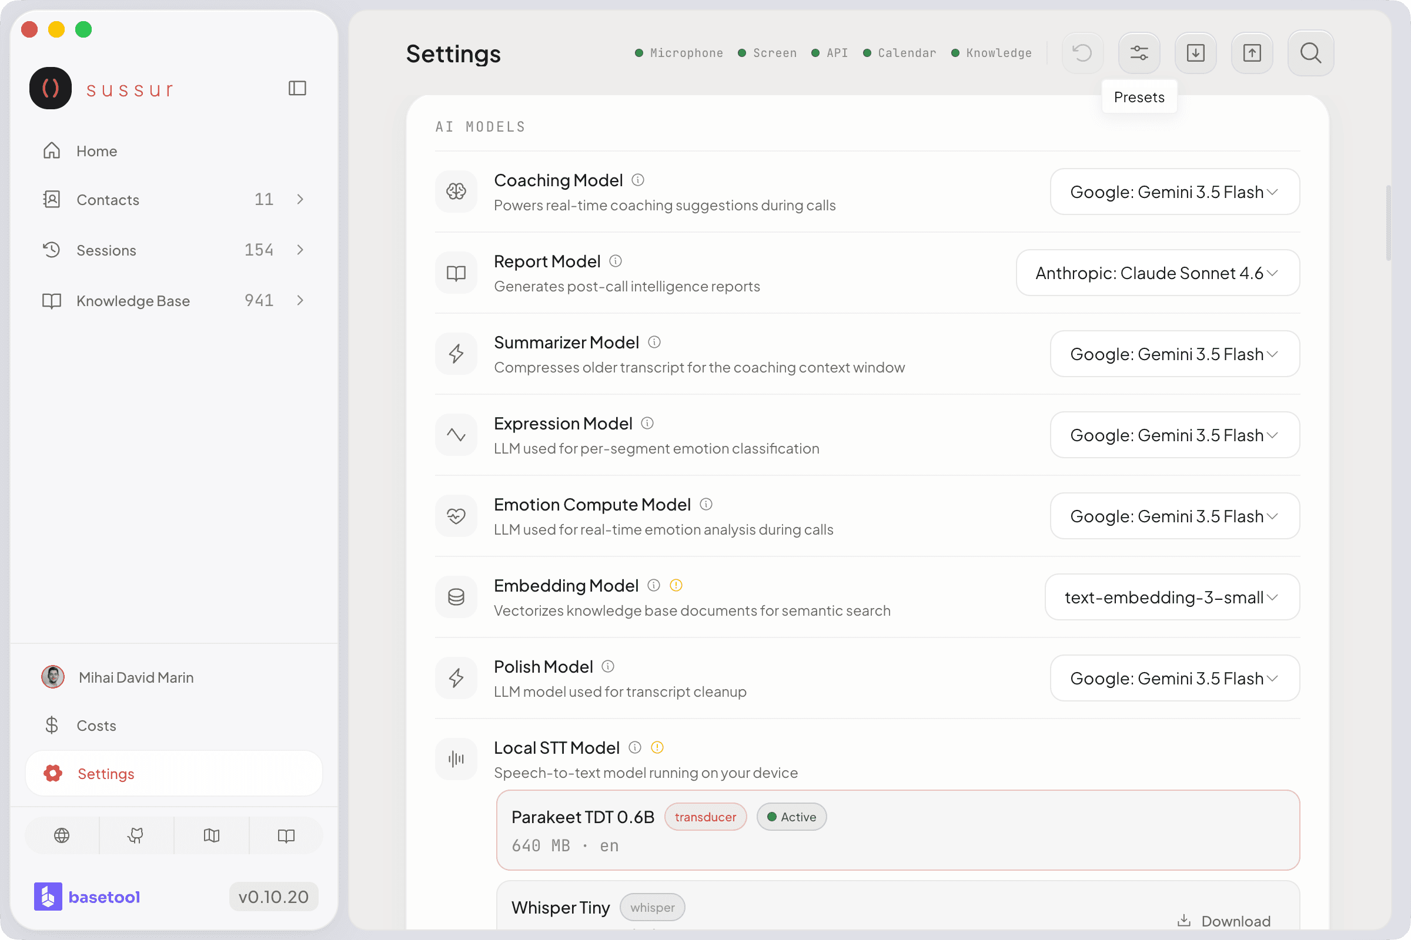The image size is (1411, 940).
Task: Click the whisper tag
Action: tap(652, 907)
